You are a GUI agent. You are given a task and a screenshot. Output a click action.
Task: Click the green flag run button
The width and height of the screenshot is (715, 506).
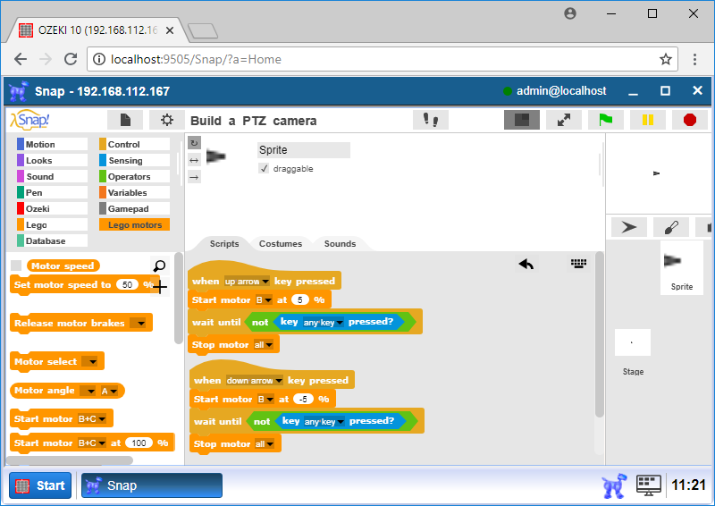[x=606, y=120]
